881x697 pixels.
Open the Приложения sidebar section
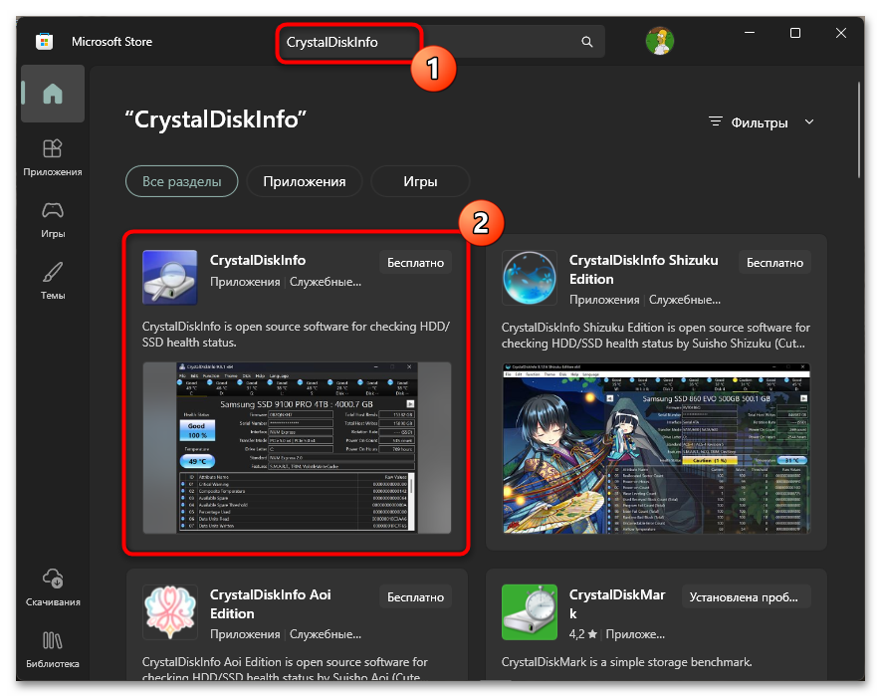[53, 157]
